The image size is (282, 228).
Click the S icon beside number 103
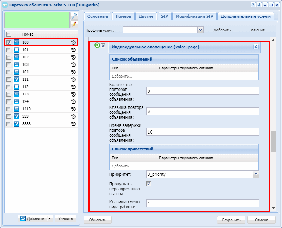click(x=16, y=64)
